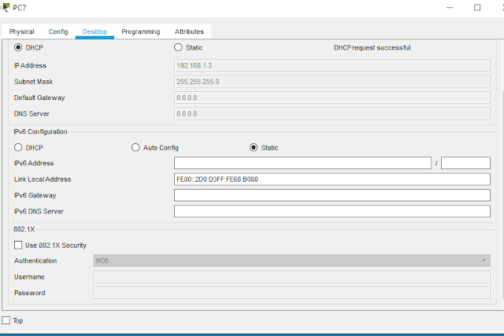Maximize the PC7 window
This screenshot has width=504, height=336.
(477, 7)
